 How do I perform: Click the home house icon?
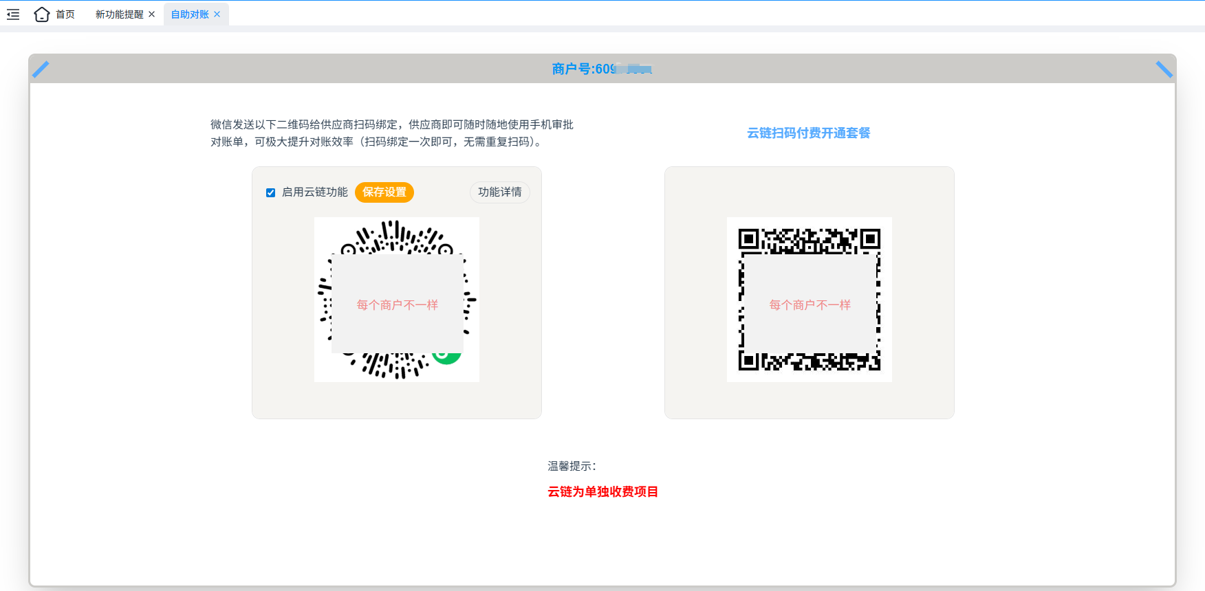[x=42, y=14]
